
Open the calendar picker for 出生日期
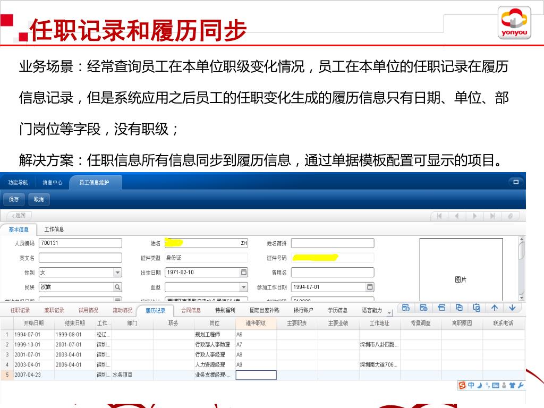[244, 273]
